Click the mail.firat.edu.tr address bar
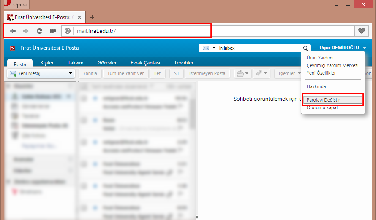 point(208,31)
